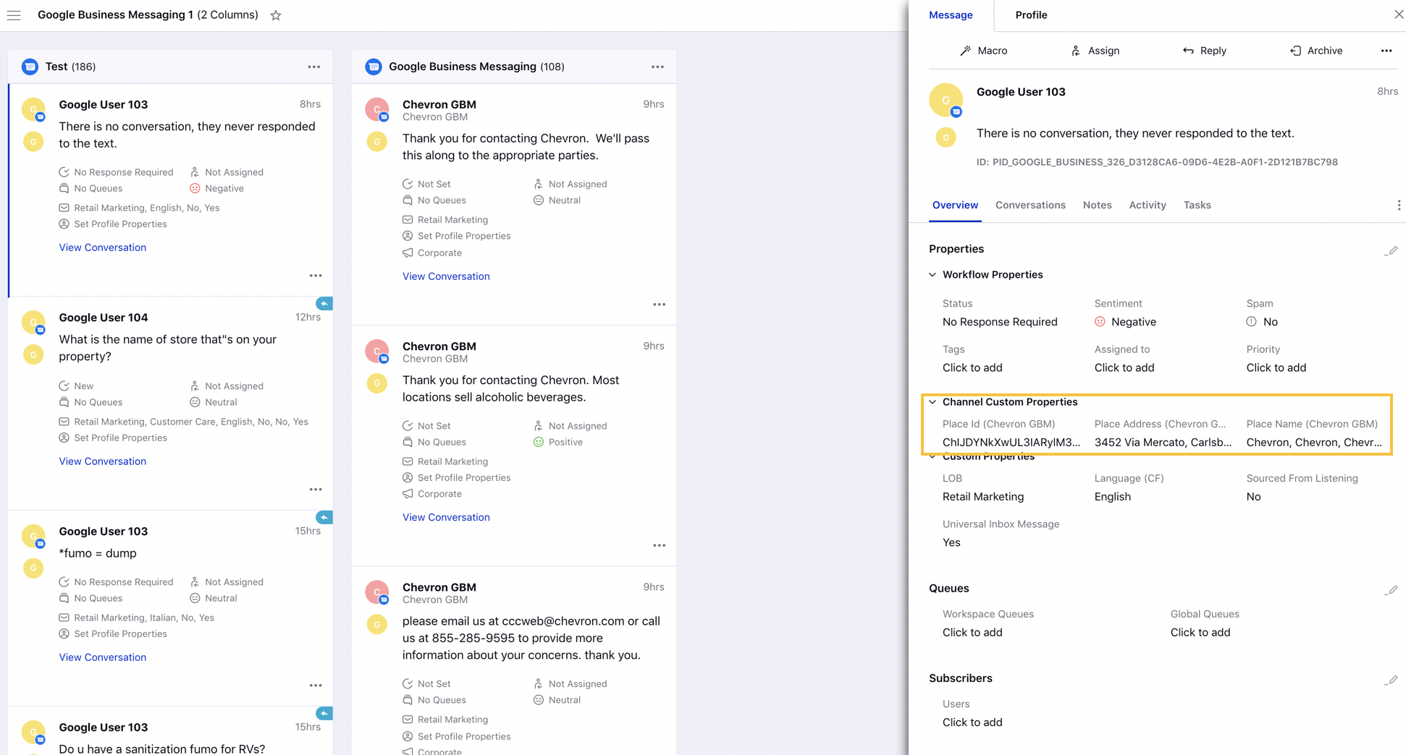1406x755 pixels.
Task: Collapse Workflow Properties section
Action: click(x=933, y=275)
